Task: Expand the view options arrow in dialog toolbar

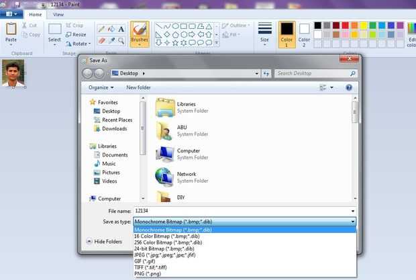Action: click(331, 87)
